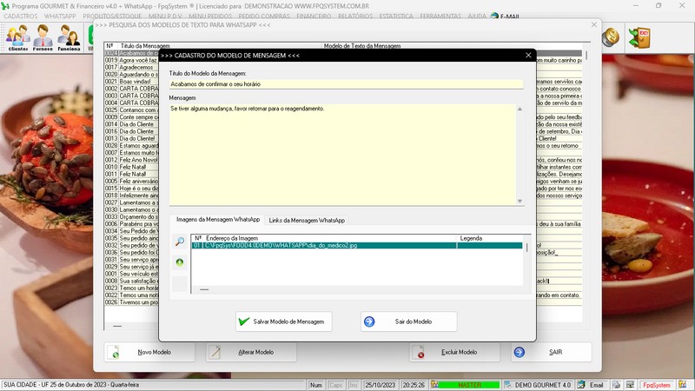Select row 0012 Feliz Ano Novo

131,160
